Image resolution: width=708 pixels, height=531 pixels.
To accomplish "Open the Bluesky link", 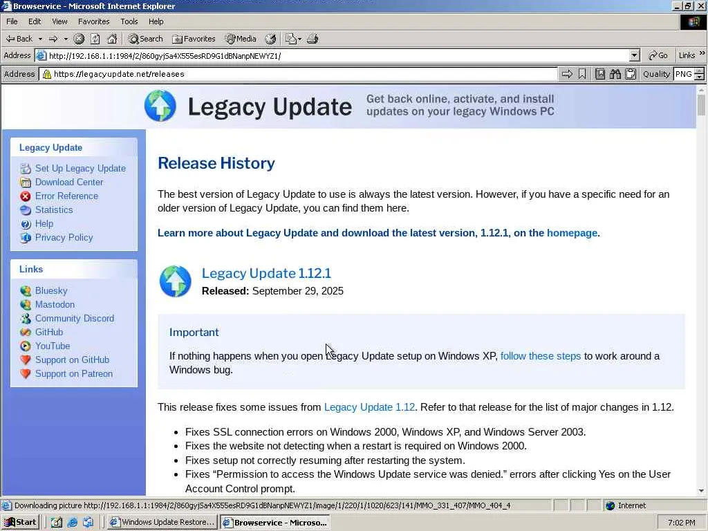I will [51, 291].
